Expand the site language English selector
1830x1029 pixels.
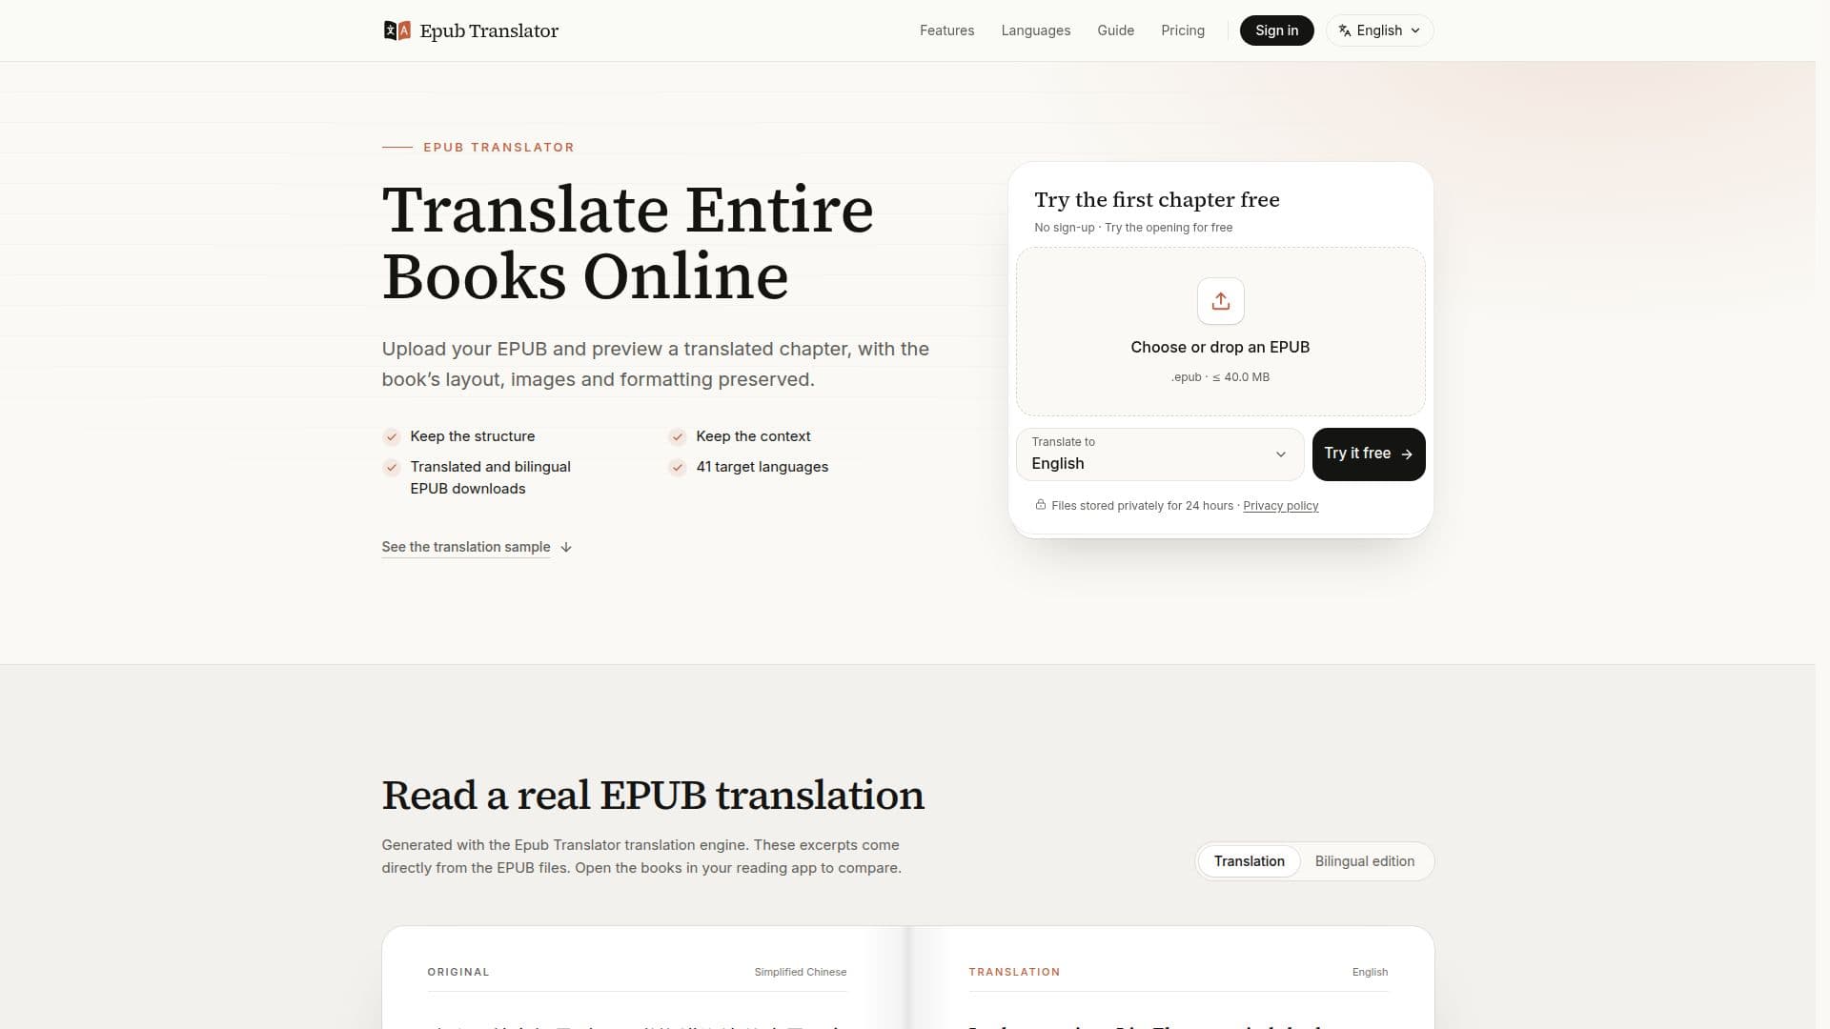point(1379,30)
